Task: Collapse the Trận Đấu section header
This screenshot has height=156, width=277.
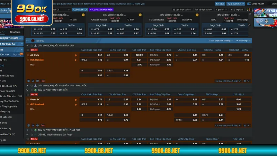Action: (27, 41)
